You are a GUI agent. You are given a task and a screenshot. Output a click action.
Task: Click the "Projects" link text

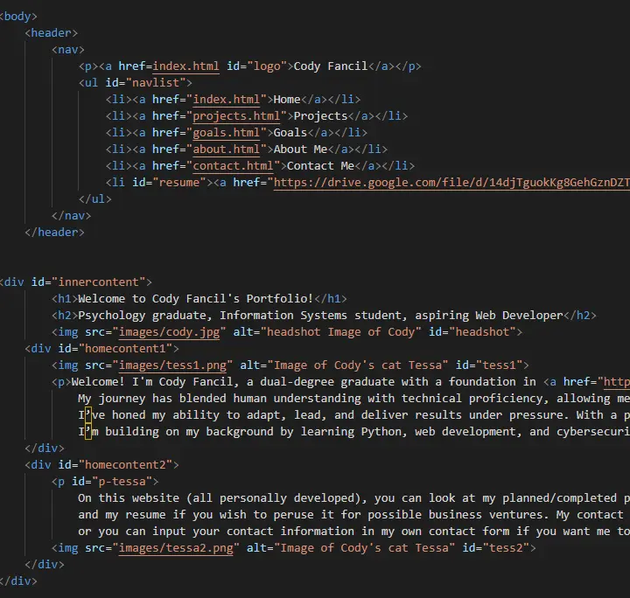320,116
